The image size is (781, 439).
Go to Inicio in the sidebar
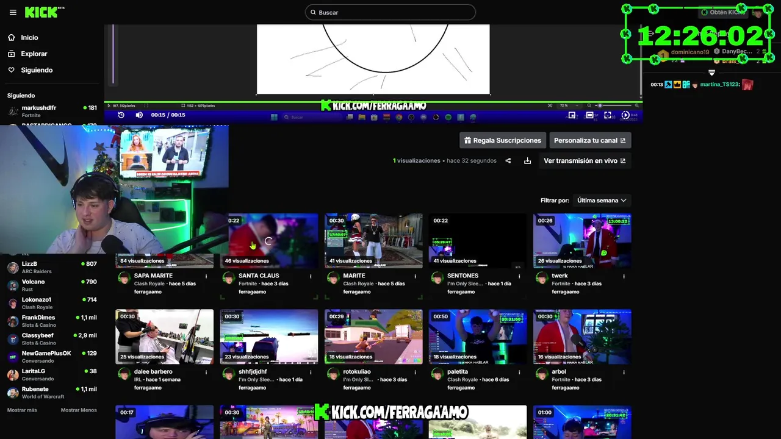click(29, 38)
